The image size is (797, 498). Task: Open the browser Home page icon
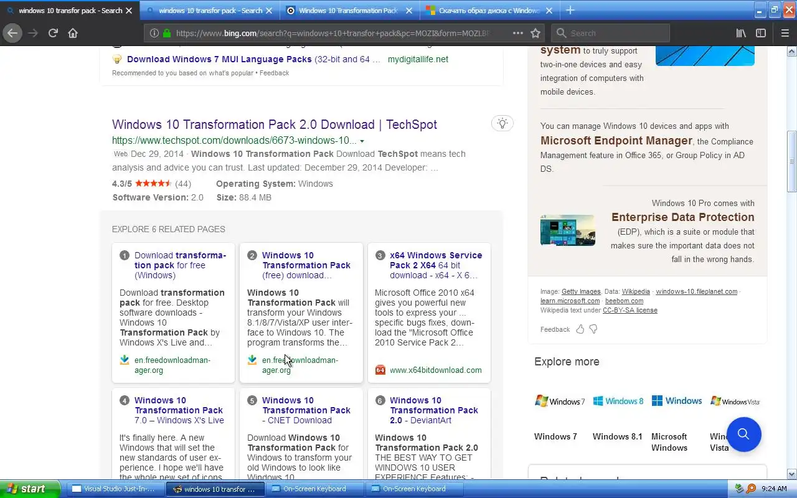click(x=73, y=33)
